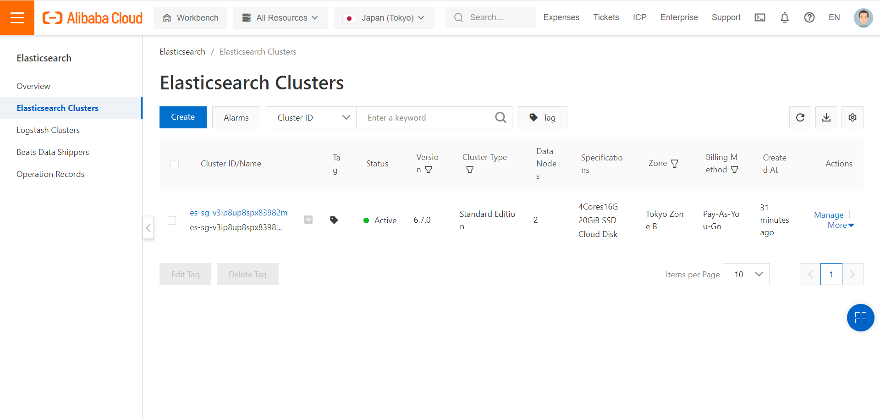Click the Tag filter button

543,117
